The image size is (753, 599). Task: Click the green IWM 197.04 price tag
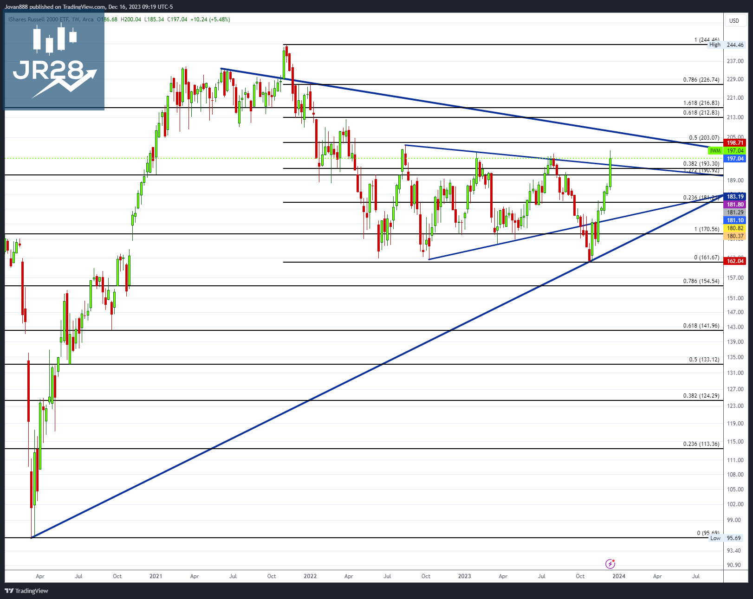[727, 151]
